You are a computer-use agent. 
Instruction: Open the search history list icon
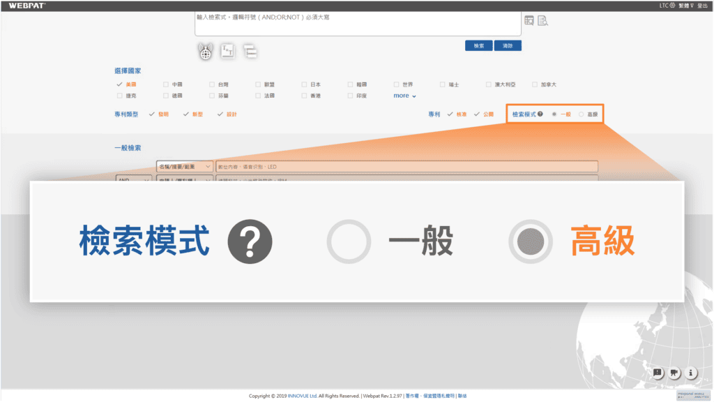[x=250, y=51]
